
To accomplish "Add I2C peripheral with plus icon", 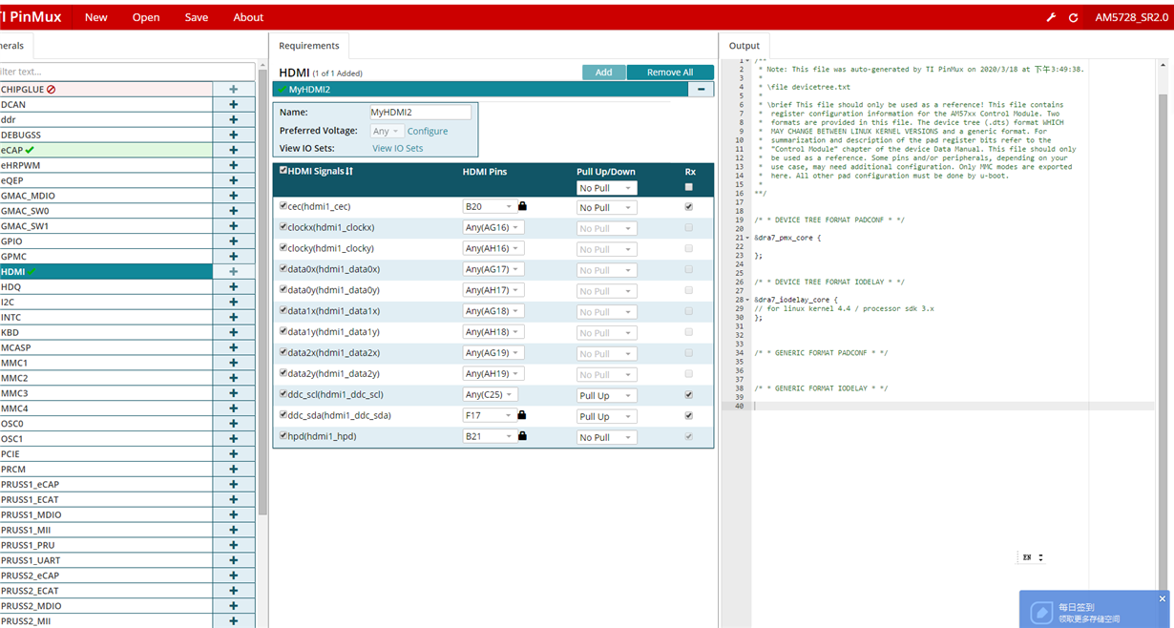I will coord(234,302).
